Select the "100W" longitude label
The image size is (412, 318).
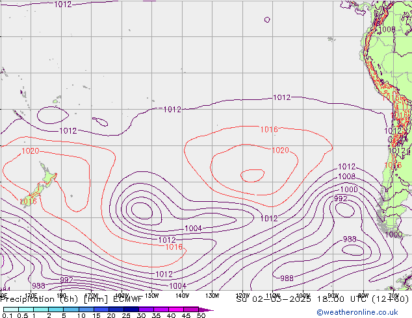point(303,296)
